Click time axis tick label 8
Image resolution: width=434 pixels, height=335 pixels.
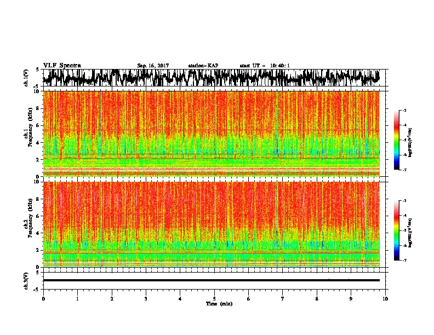point(317,299)
